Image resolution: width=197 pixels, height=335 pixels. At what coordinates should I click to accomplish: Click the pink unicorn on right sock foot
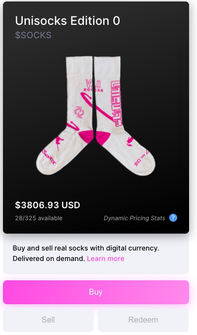tap(130, 142)
